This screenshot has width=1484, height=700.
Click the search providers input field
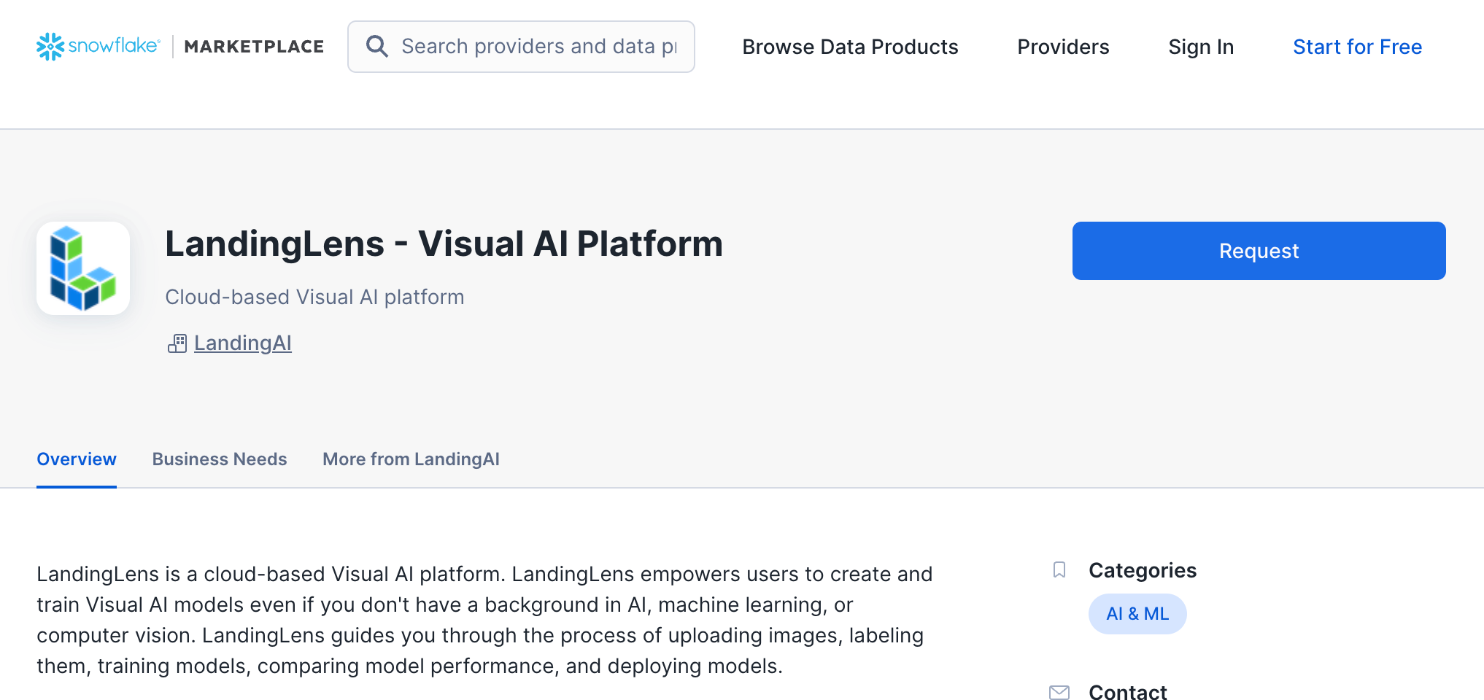coord(540,46)
